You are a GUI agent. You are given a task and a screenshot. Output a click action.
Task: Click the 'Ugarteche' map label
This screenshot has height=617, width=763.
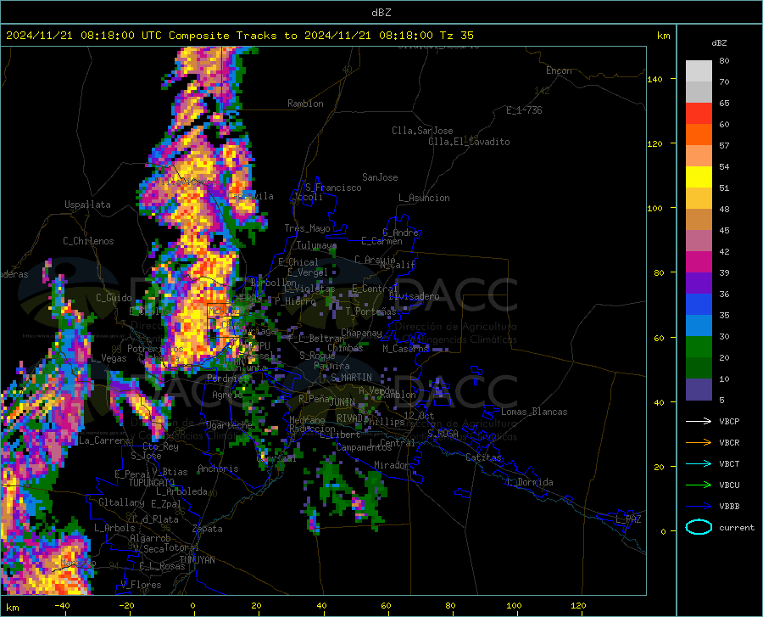pyautogui.click(x=229, y=425)
